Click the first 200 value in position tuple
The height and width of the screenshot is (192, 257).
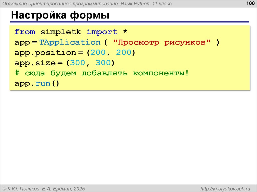pyautogui.click(x=98, y=53)
